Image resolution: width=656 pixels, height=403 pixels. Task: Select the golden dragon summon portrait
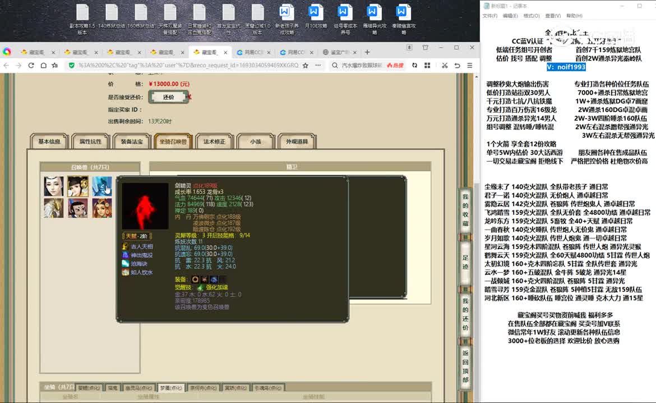(x=54, y=208)
